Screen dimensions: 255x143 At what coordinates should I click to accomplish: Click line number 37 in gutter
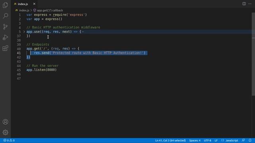coord(19,36)
